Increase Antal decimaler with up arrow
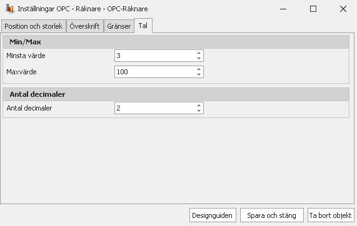 coord(199,106)
